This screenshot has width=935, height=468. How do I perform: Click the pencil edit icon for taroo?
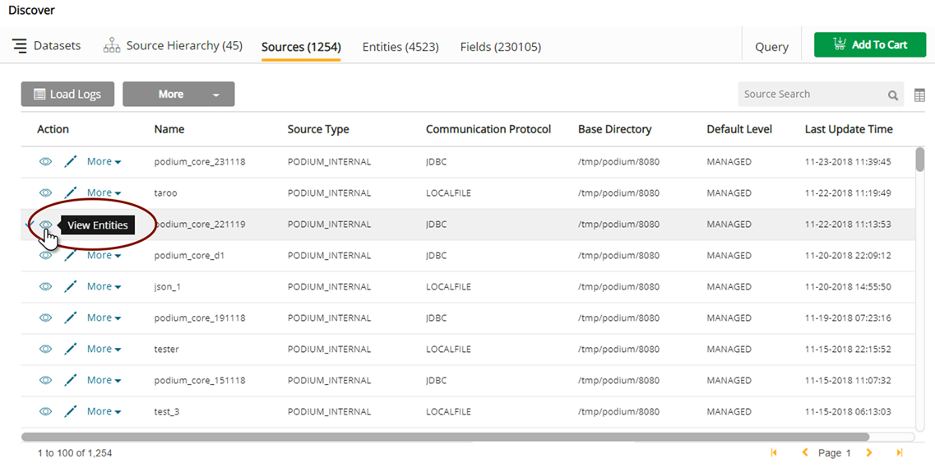coord(71,193)
